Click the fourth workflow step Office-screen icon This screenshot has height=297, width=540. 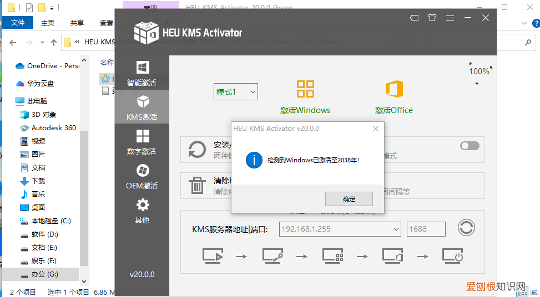coord(392,256)
